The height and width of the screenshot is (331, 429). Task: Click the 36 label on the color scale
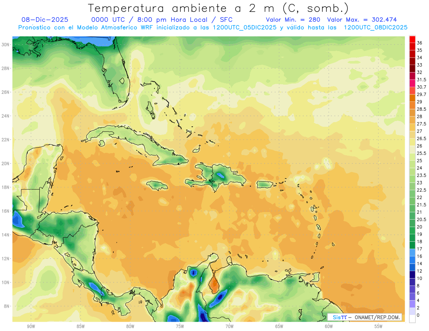click(x=419, y=43)
